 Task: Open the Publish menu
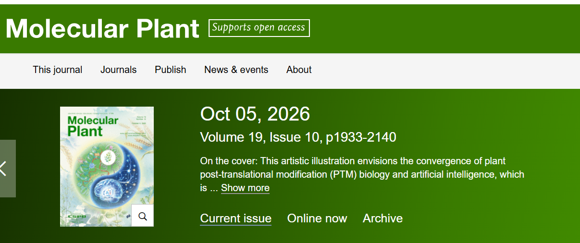click(171, 70)
